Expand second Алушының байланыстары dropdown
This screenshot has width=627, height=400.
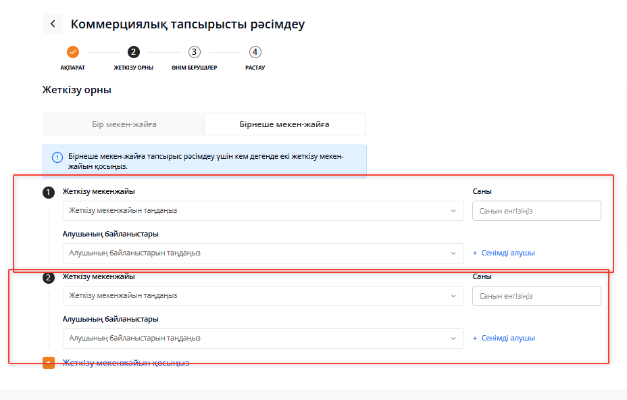[263, 339]
